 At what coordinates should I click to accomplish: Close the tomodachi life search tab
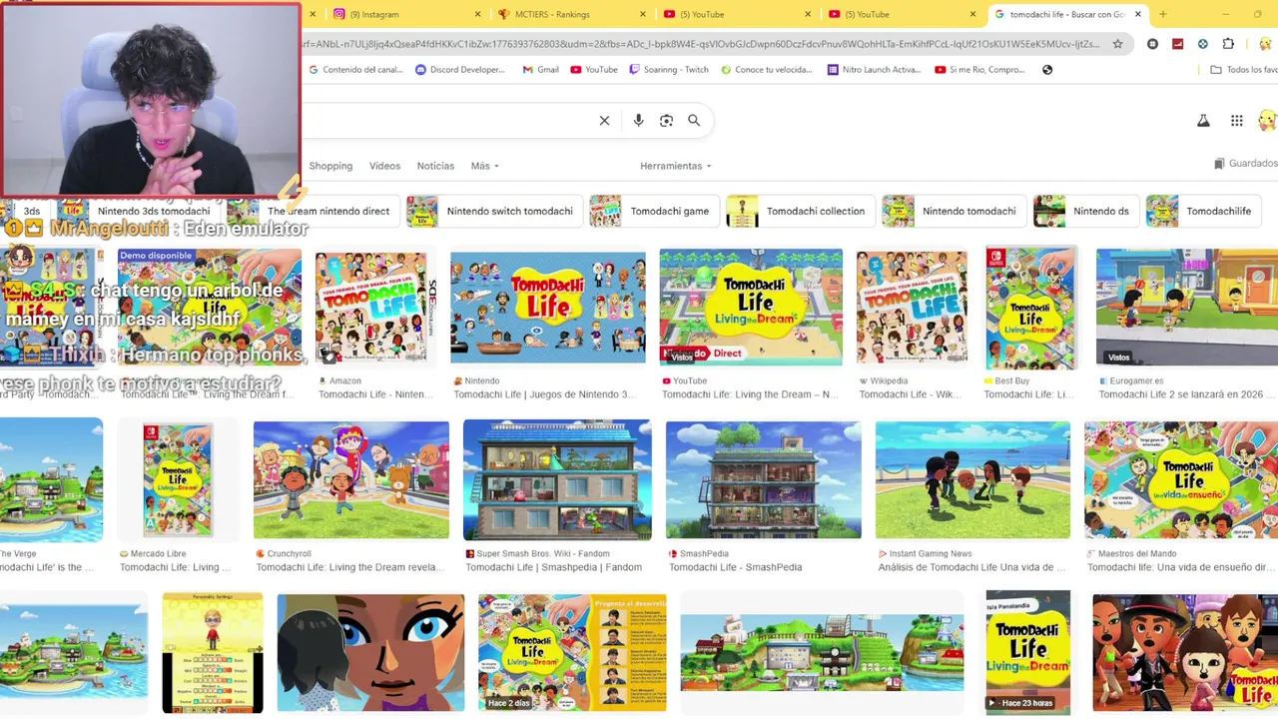(x=1137, y=14)
